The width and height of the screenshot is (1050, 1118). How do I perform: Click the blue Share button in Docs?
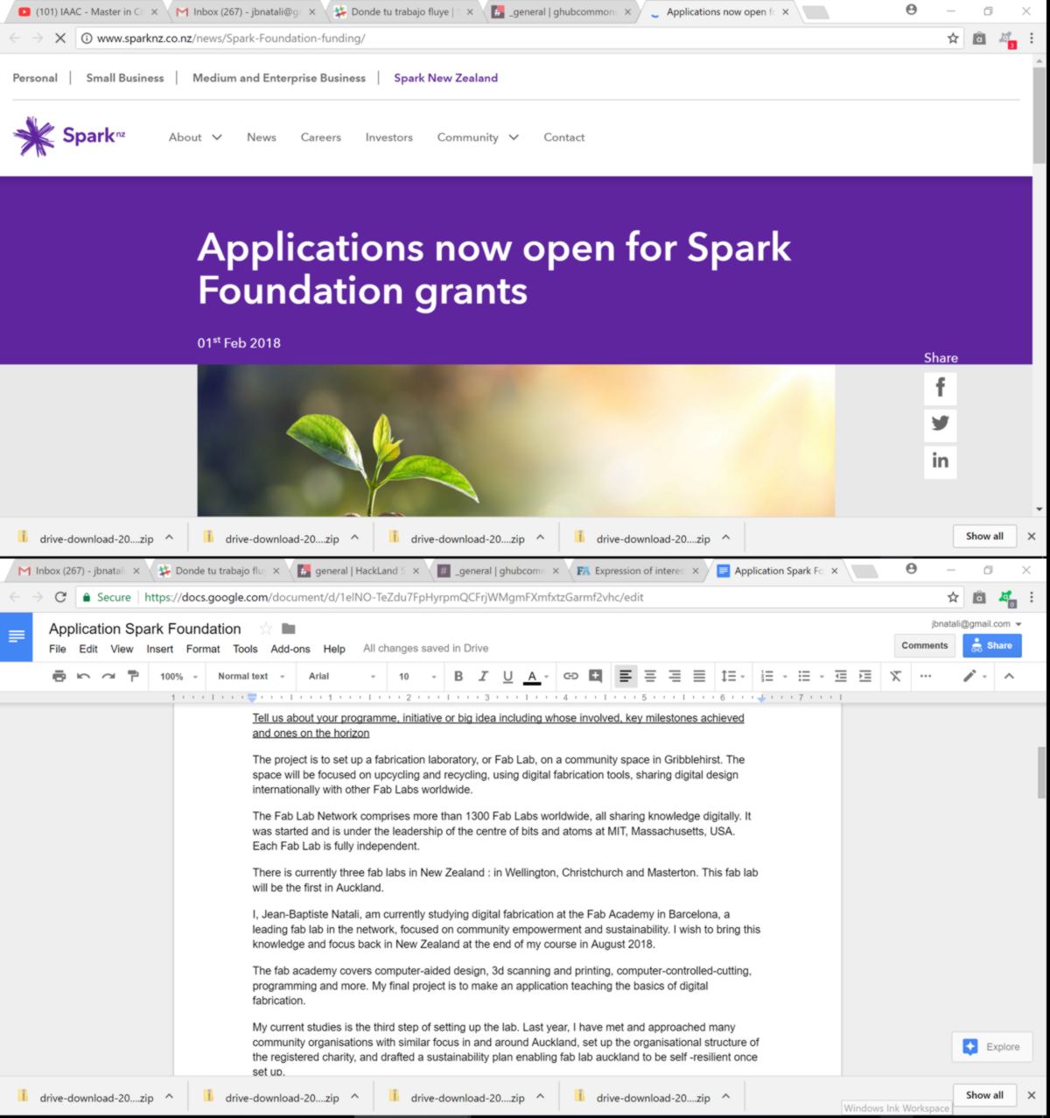(x=991, y=645)
